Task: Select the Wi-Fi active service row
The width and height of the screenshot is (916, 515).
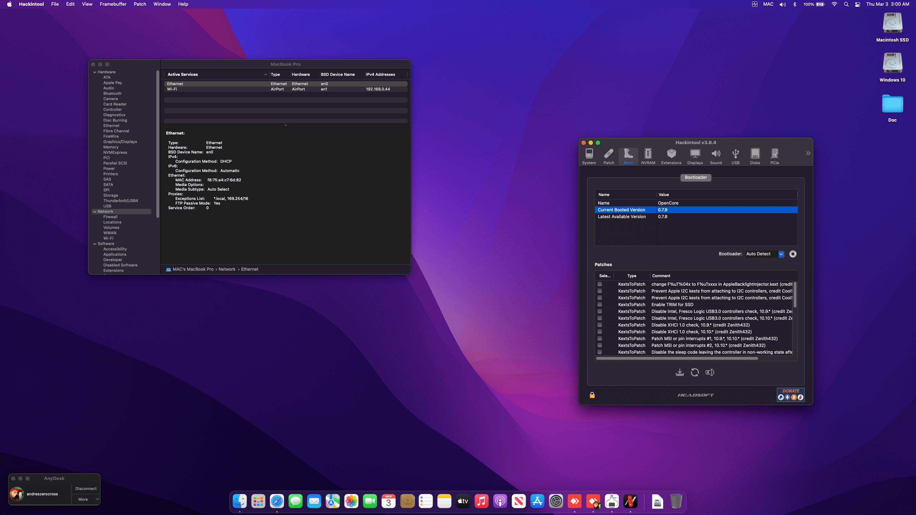Action: click(x=286, y=89)
